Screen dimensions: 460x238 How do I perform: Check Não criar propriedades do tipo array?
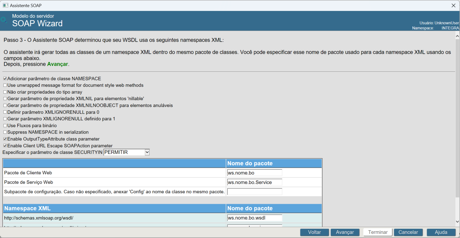tap(5, 92)
